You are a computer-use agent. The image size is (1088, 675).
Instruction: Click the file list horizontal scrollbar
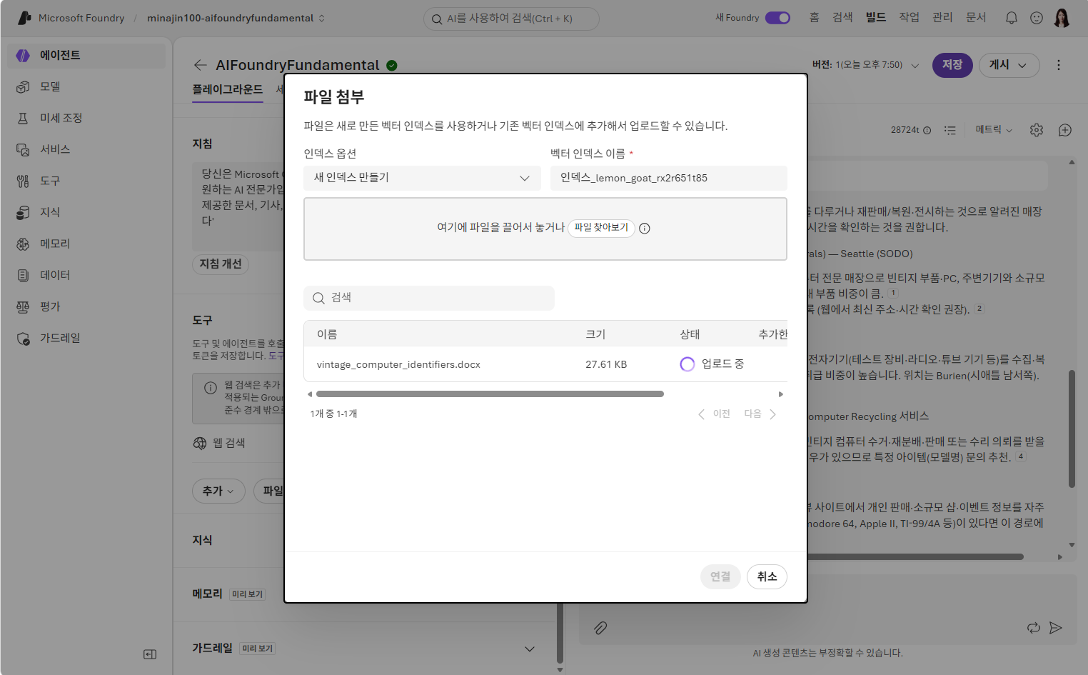[x=490, y=394]
